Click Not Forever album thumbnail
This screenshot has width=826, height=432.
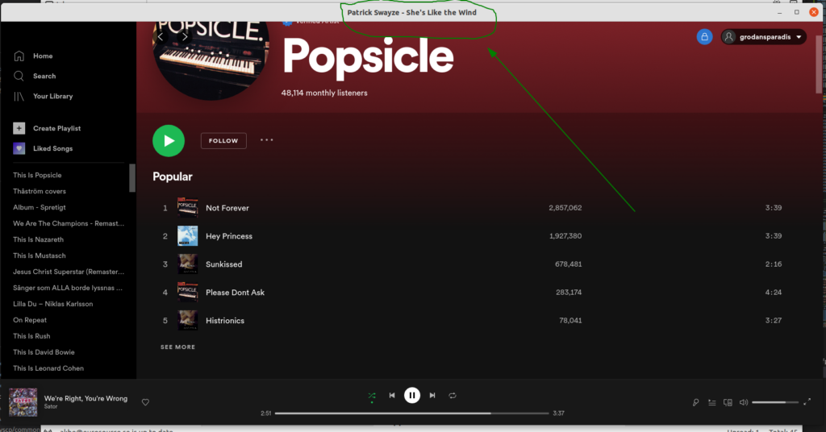pyautogui.click(x=187, y=208)
